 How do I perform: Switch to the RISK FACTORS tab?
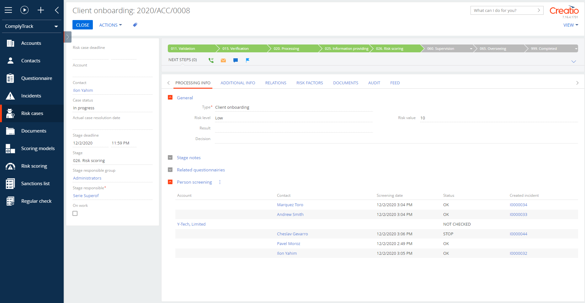[x=310, y=83]
